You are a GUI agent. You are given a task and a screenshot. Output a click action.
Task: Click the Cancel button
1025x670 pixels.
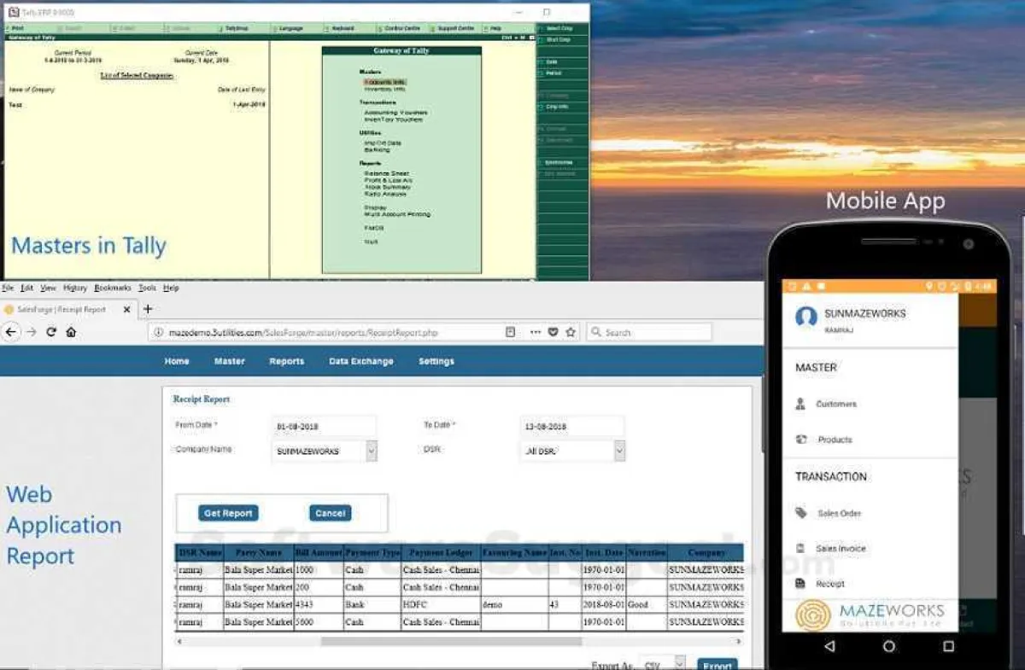[330, 513]
